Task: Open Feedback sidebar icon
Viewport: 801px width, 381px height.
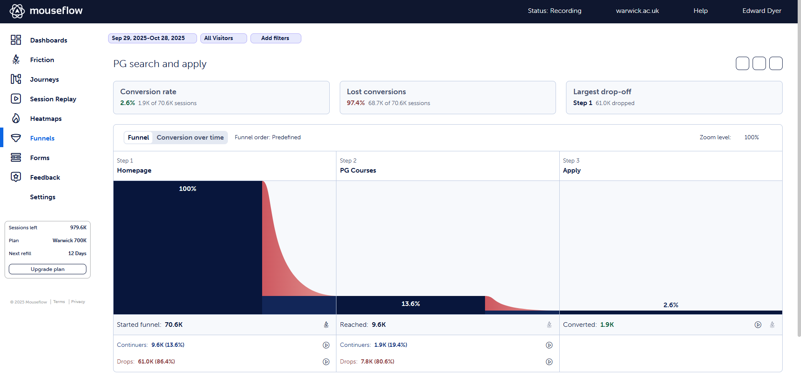Action: (x=16, y=177)
